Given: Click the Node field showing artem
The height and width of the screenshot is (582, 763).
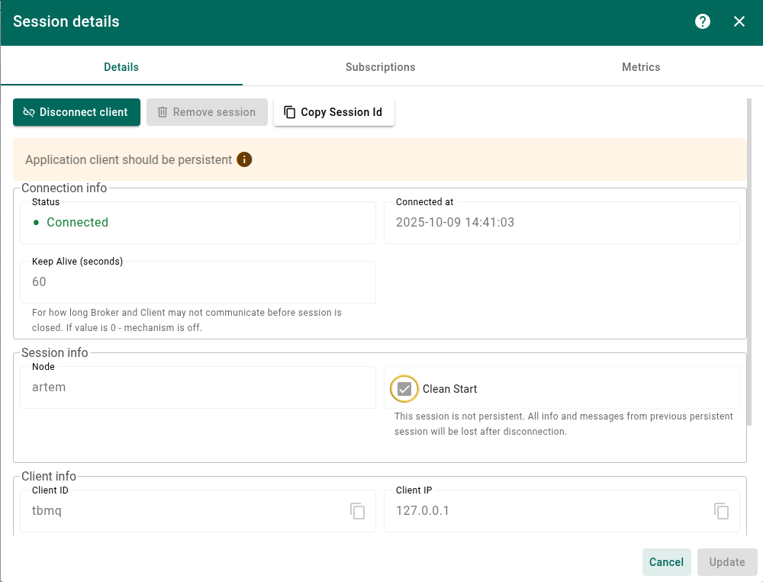Looking at the screenshot, I should (197, 387).
